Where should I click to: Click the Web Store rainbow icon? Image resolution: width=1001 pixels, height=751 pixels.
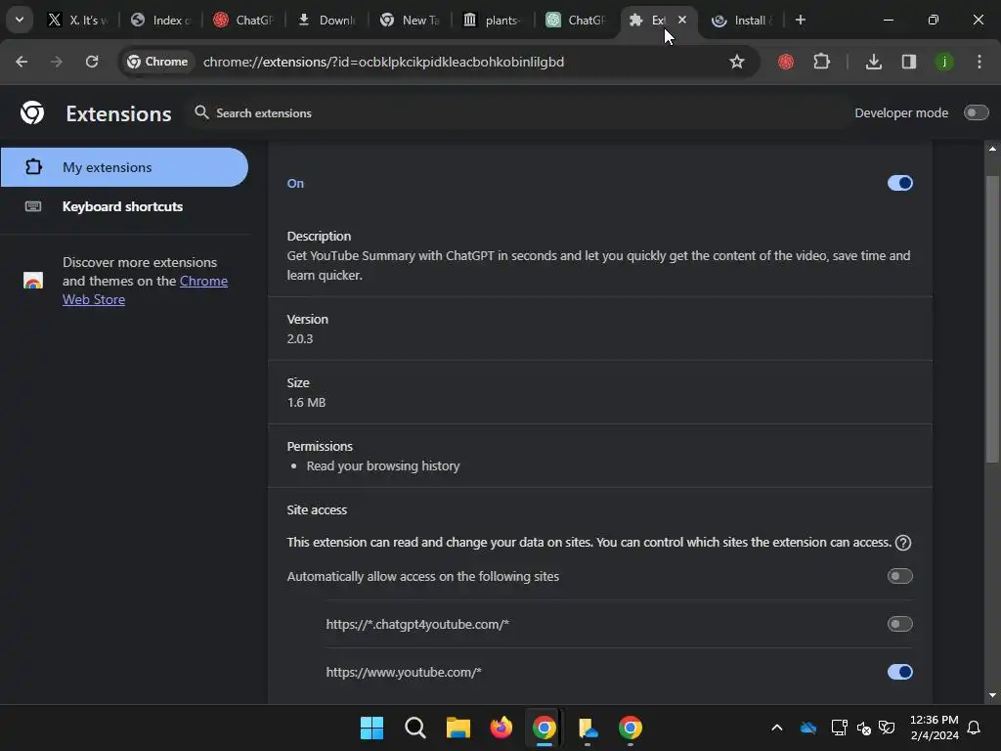coord(32,281)
